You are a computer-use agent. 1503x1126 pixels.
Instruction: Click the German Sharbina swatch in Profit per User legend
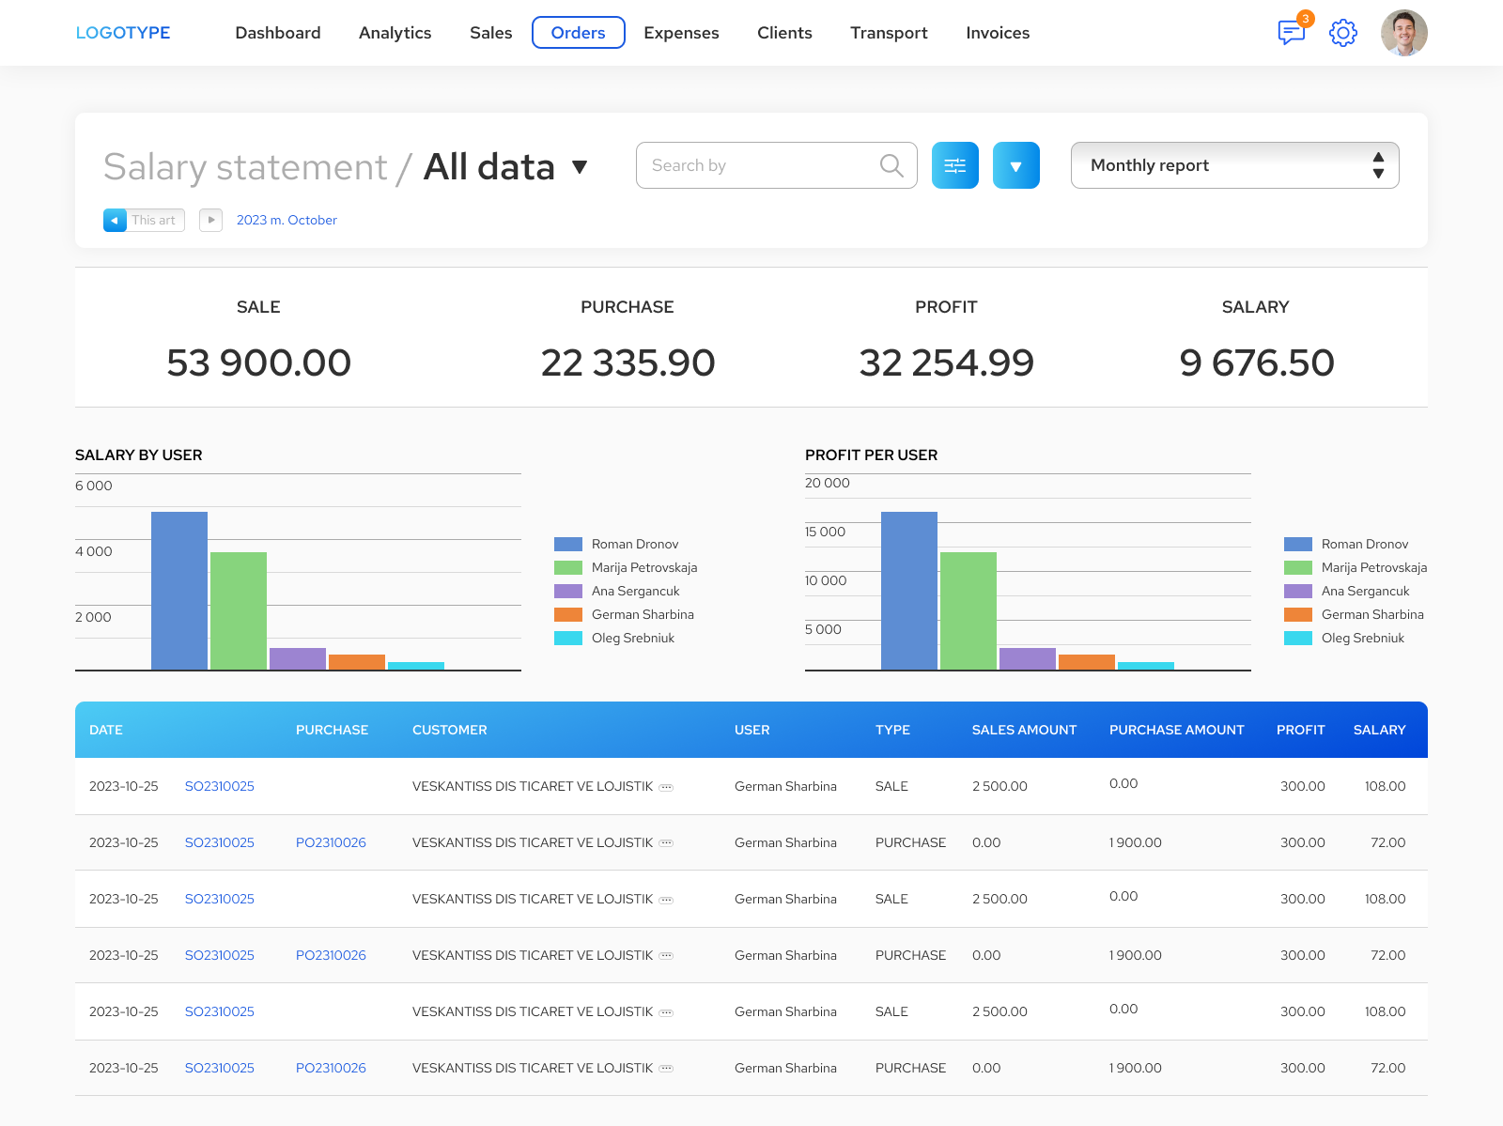pos(1298,614)
